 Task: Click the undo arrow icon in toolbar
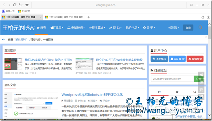click(x=20, y=5)
